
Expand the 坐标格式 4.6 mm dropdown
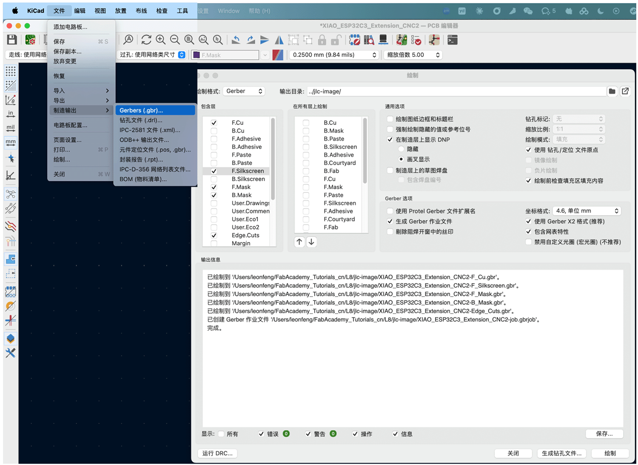pos(586,211)
